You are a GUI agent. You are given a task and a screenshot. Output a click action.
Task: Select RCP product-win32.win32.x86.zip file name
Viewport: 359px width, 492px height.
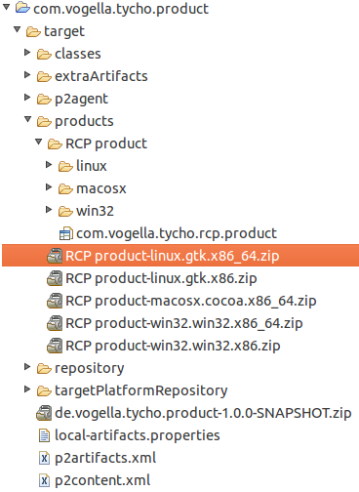[x=173, y=347]
